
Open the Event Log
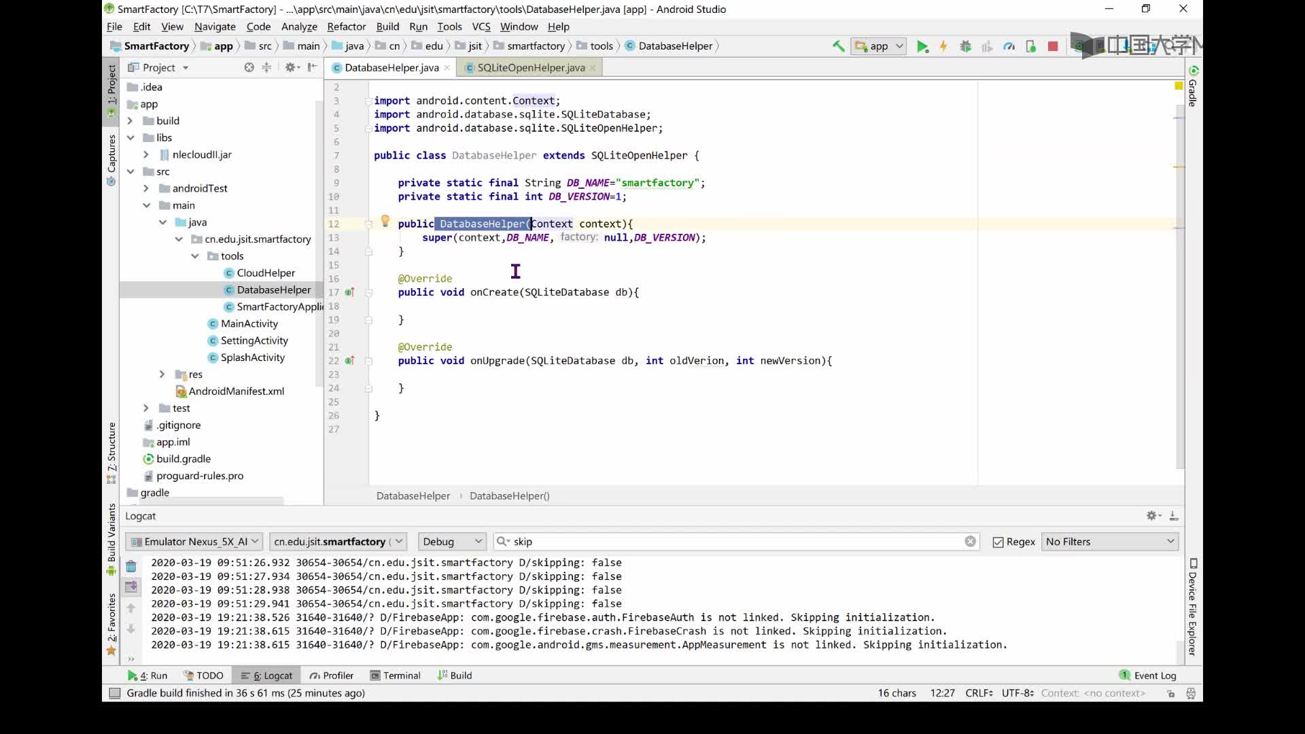point(1147,676)
